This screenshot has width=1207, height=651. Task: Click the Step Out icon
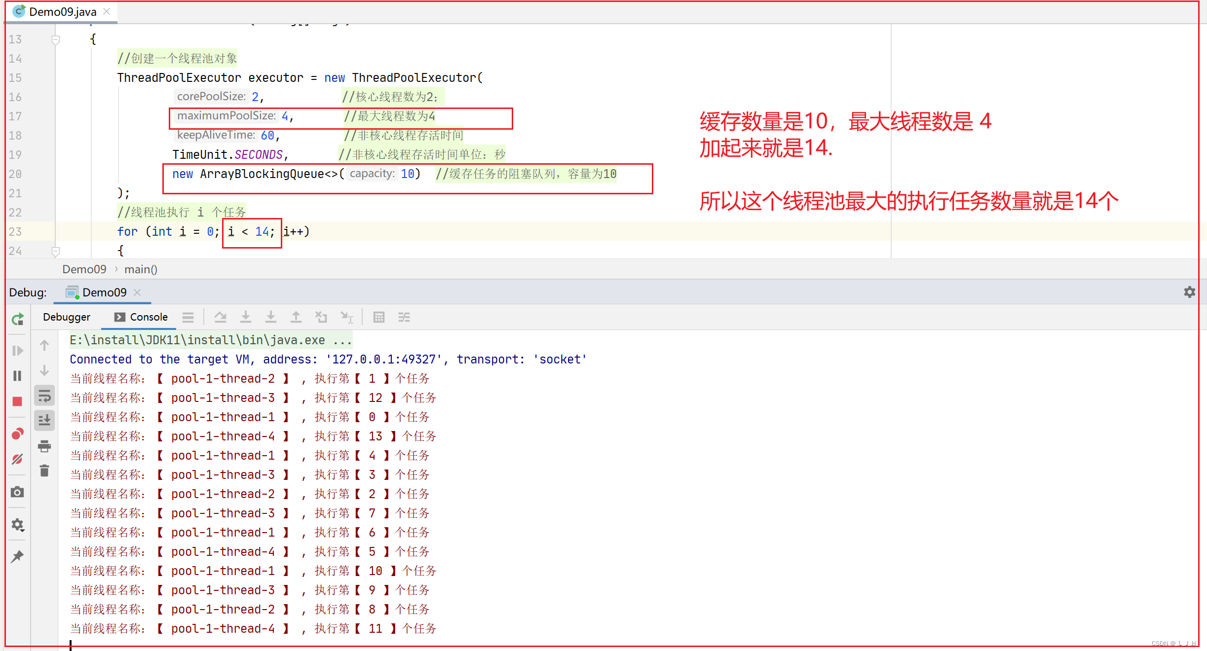[296, 317]
